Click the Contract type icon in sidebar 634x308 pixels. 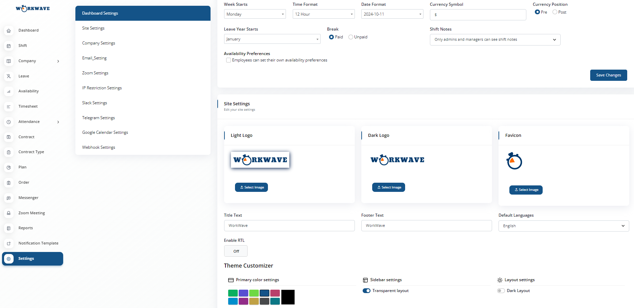point(9,152)
